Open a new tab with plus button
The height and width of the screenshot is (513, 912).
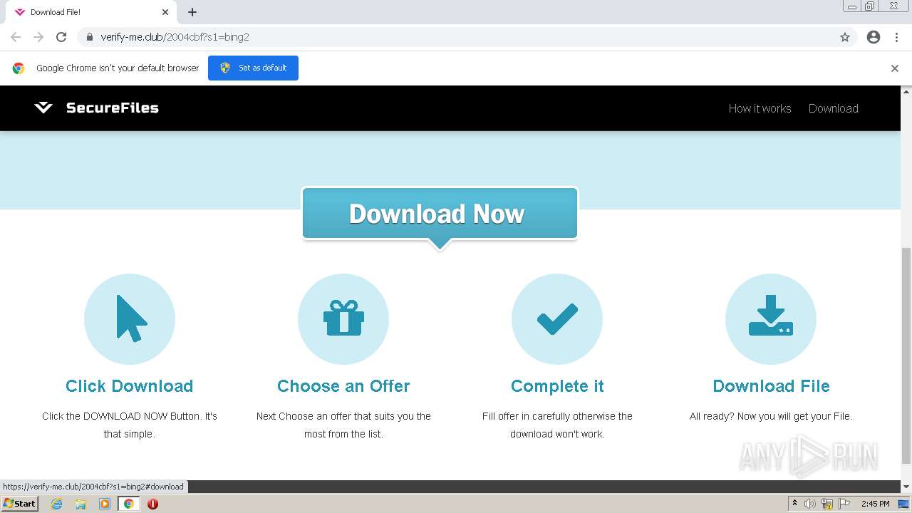tap(192, 12)
